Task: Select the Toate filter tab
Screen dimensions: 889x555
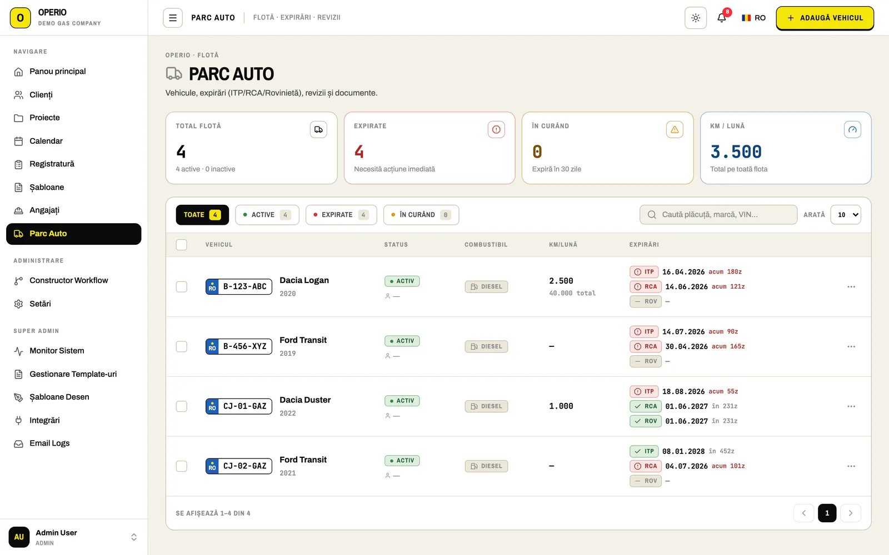Action: pyautogui.click(x=202, y=215)
